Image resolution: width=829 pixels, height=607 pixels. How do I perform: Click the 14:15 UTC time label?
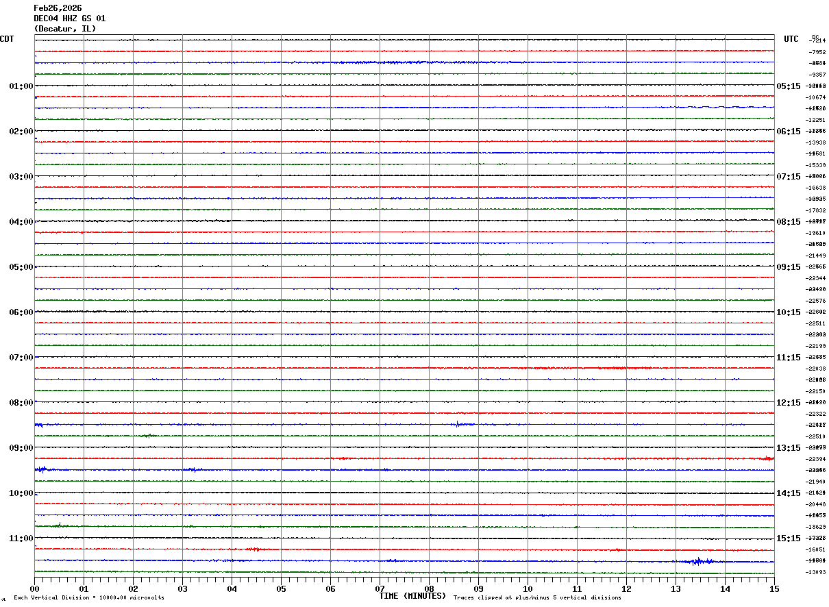(788, 493)
